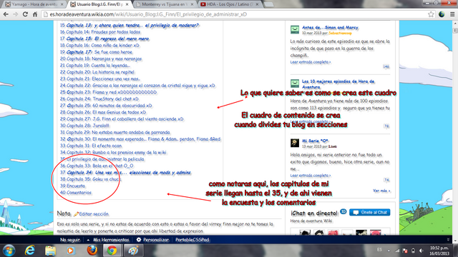
Task: Expand the Mis Herramientas menu
Action: (x=109, y=240)
